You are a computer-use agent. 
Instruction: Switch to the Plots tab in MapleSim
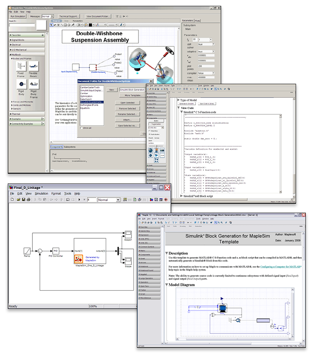click(x=197, y=21)
